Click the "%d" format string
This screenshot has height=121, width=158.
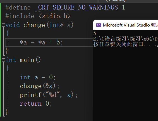pos(52,95)
